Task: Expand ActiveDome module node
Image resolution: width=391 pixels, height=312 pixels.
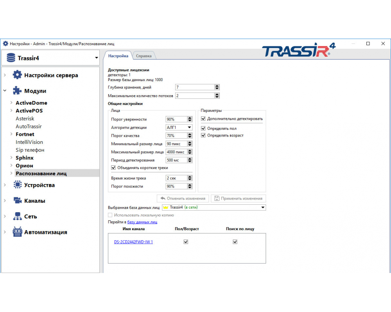Action: click(x=11, y=103)
